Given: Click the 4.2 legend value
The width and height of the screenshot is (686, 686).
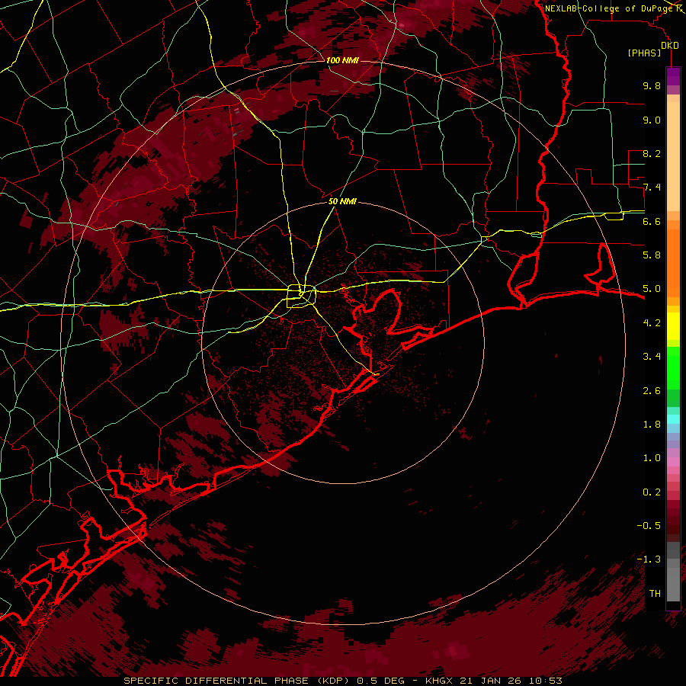Looking at the screenshot, I should click(x=652, y=323).
